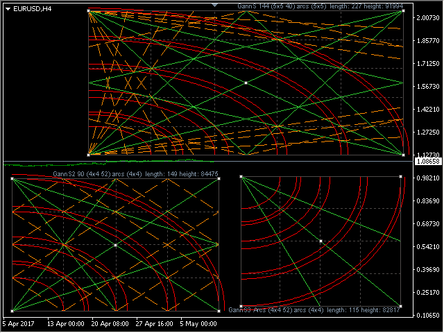This screenshot has height=333, width=444.
Task: Click the 27 Apr 16:00 time axis label
Action: 154,324
